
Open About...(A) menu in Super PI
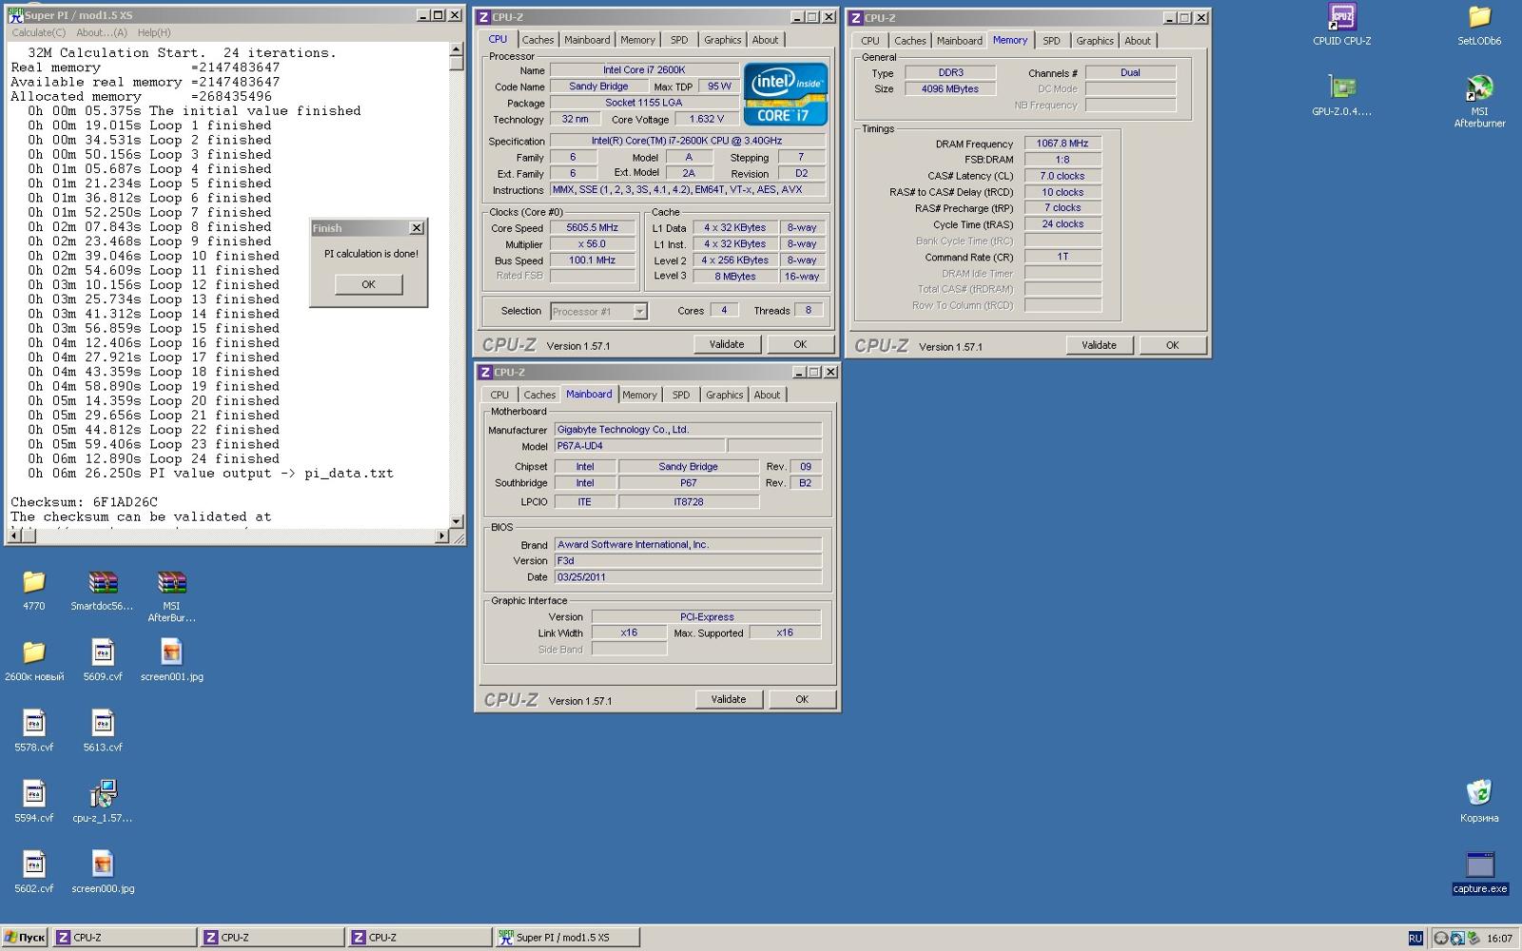coord(102,32)
